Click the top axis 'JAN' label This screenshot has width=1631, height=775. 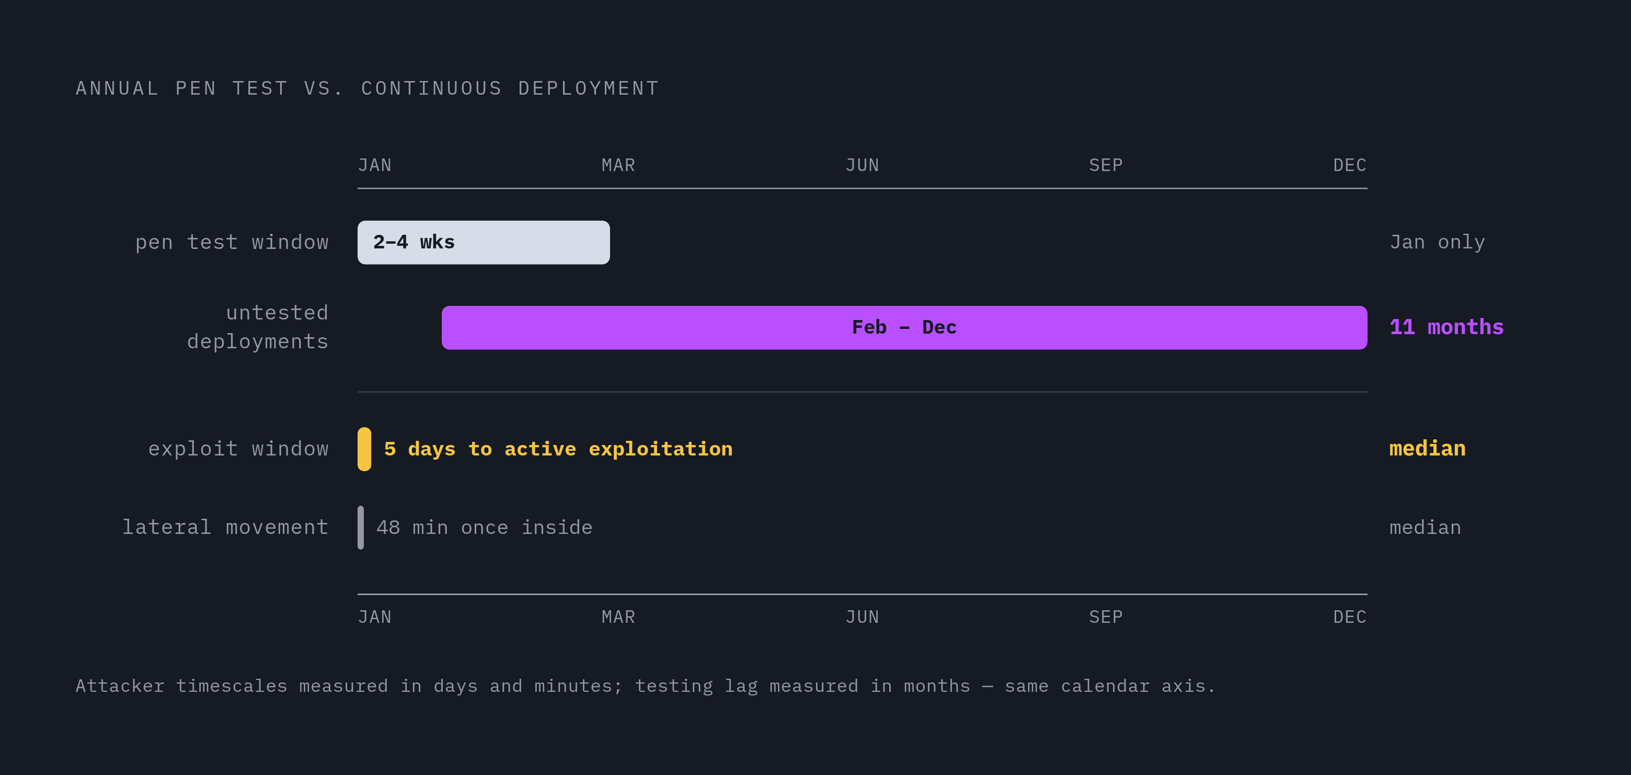[375, 165]
